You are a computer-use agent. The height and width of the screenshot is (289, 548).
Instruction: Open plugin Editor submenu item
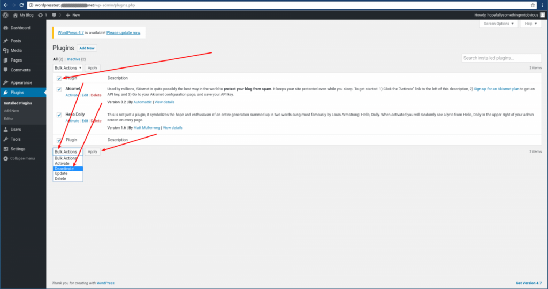point(9,118)
